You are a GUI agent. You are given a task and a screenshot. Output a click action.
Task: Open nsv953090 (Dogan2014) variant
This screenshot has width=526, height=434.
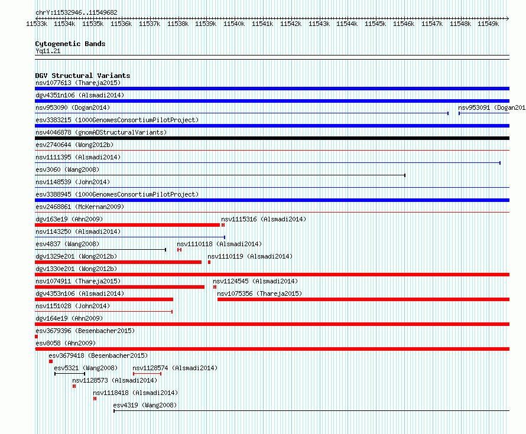73,107
